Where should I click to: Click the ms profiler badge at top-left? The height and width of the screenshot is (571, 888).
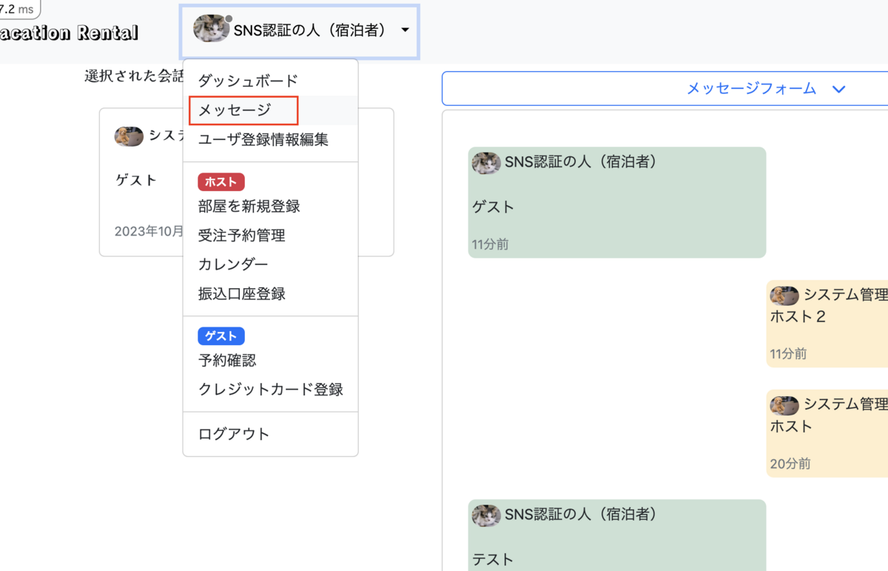coord(19,10)
